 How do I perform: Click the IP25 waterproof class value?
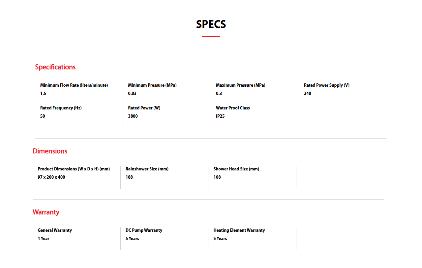pyautogui.click(x=220, y=116)
